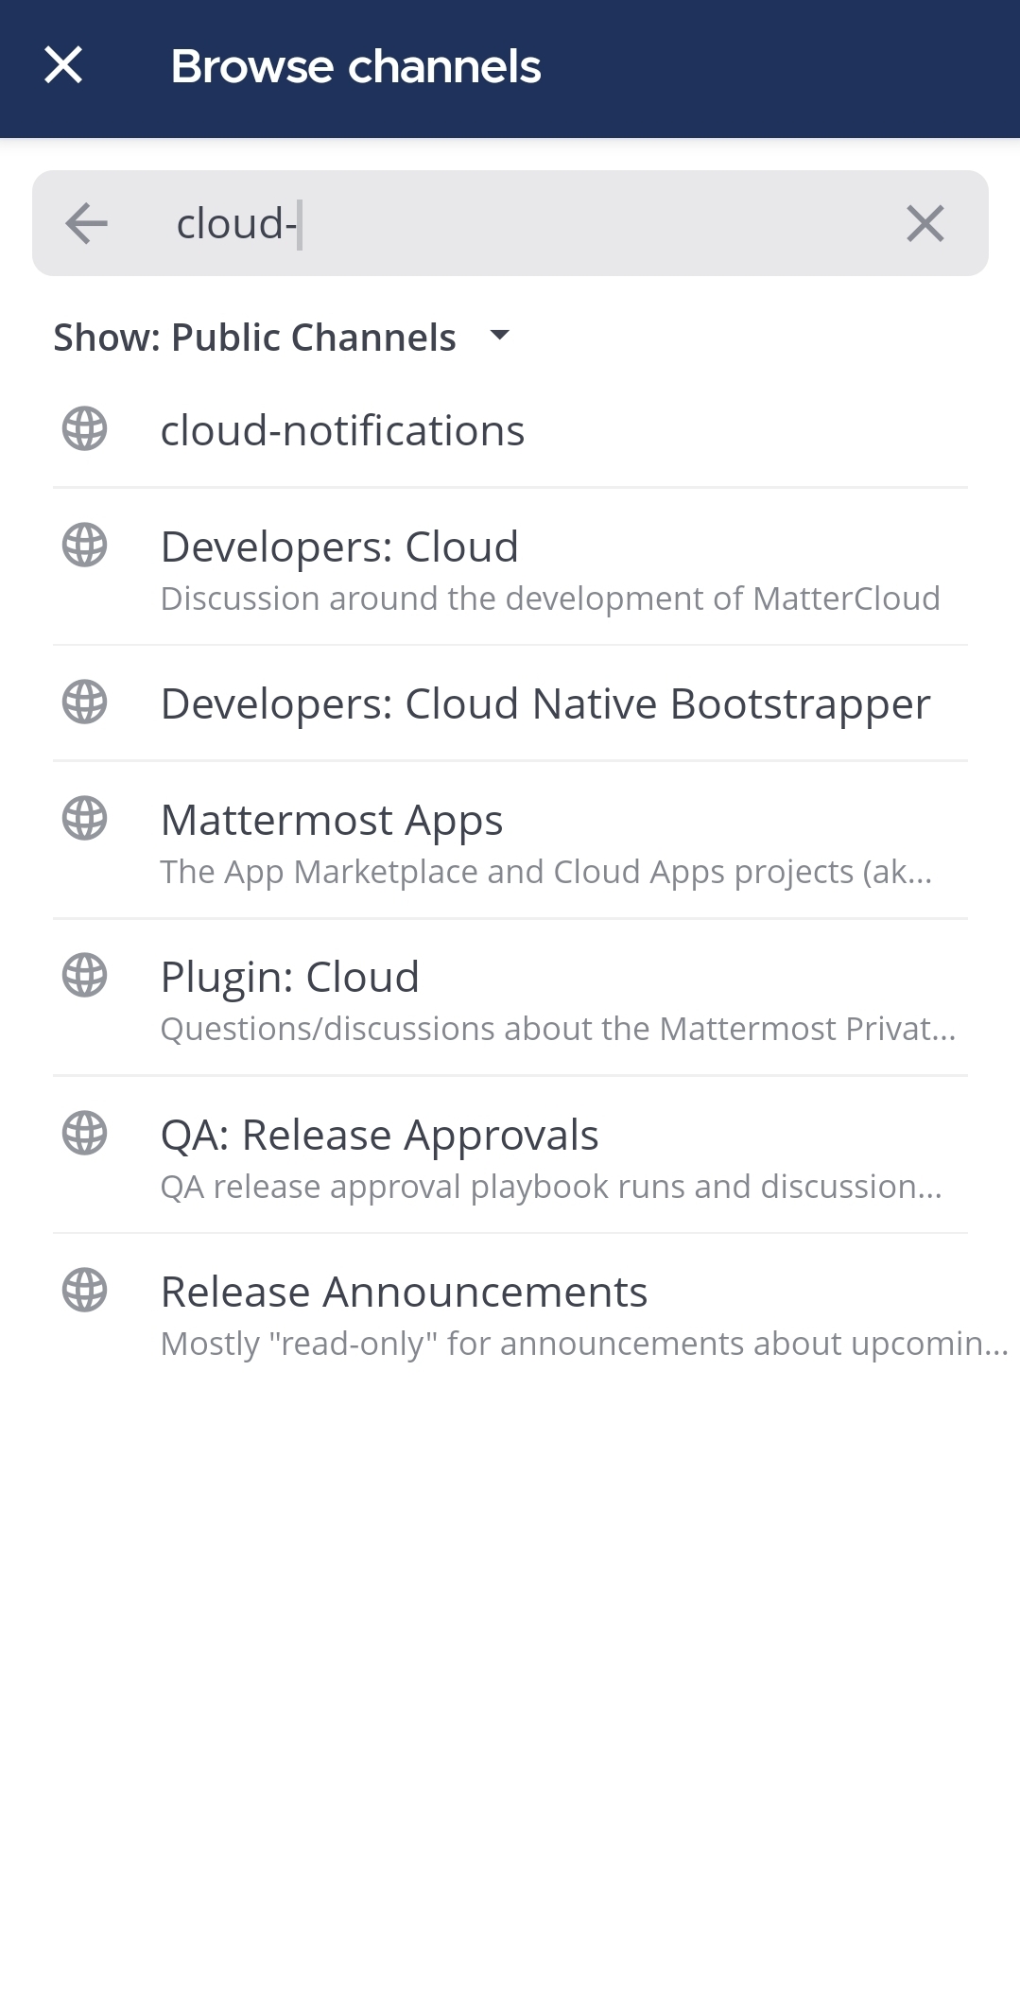
Task: Open Developers: Cloud Native Bootstrapper channel
Action: point(545,704)
